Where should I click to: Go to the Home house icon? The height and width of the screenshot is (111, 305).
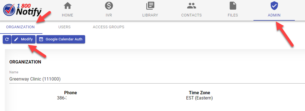(x=68, y=5)
